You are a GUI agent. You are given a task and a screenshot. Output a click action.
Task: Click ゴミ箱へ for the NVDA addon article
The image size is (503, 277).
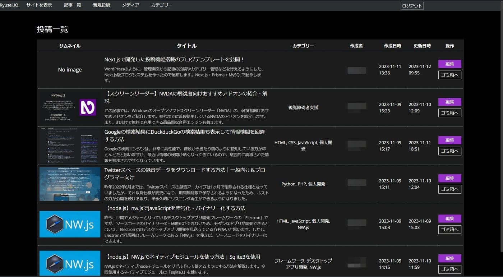449,113
